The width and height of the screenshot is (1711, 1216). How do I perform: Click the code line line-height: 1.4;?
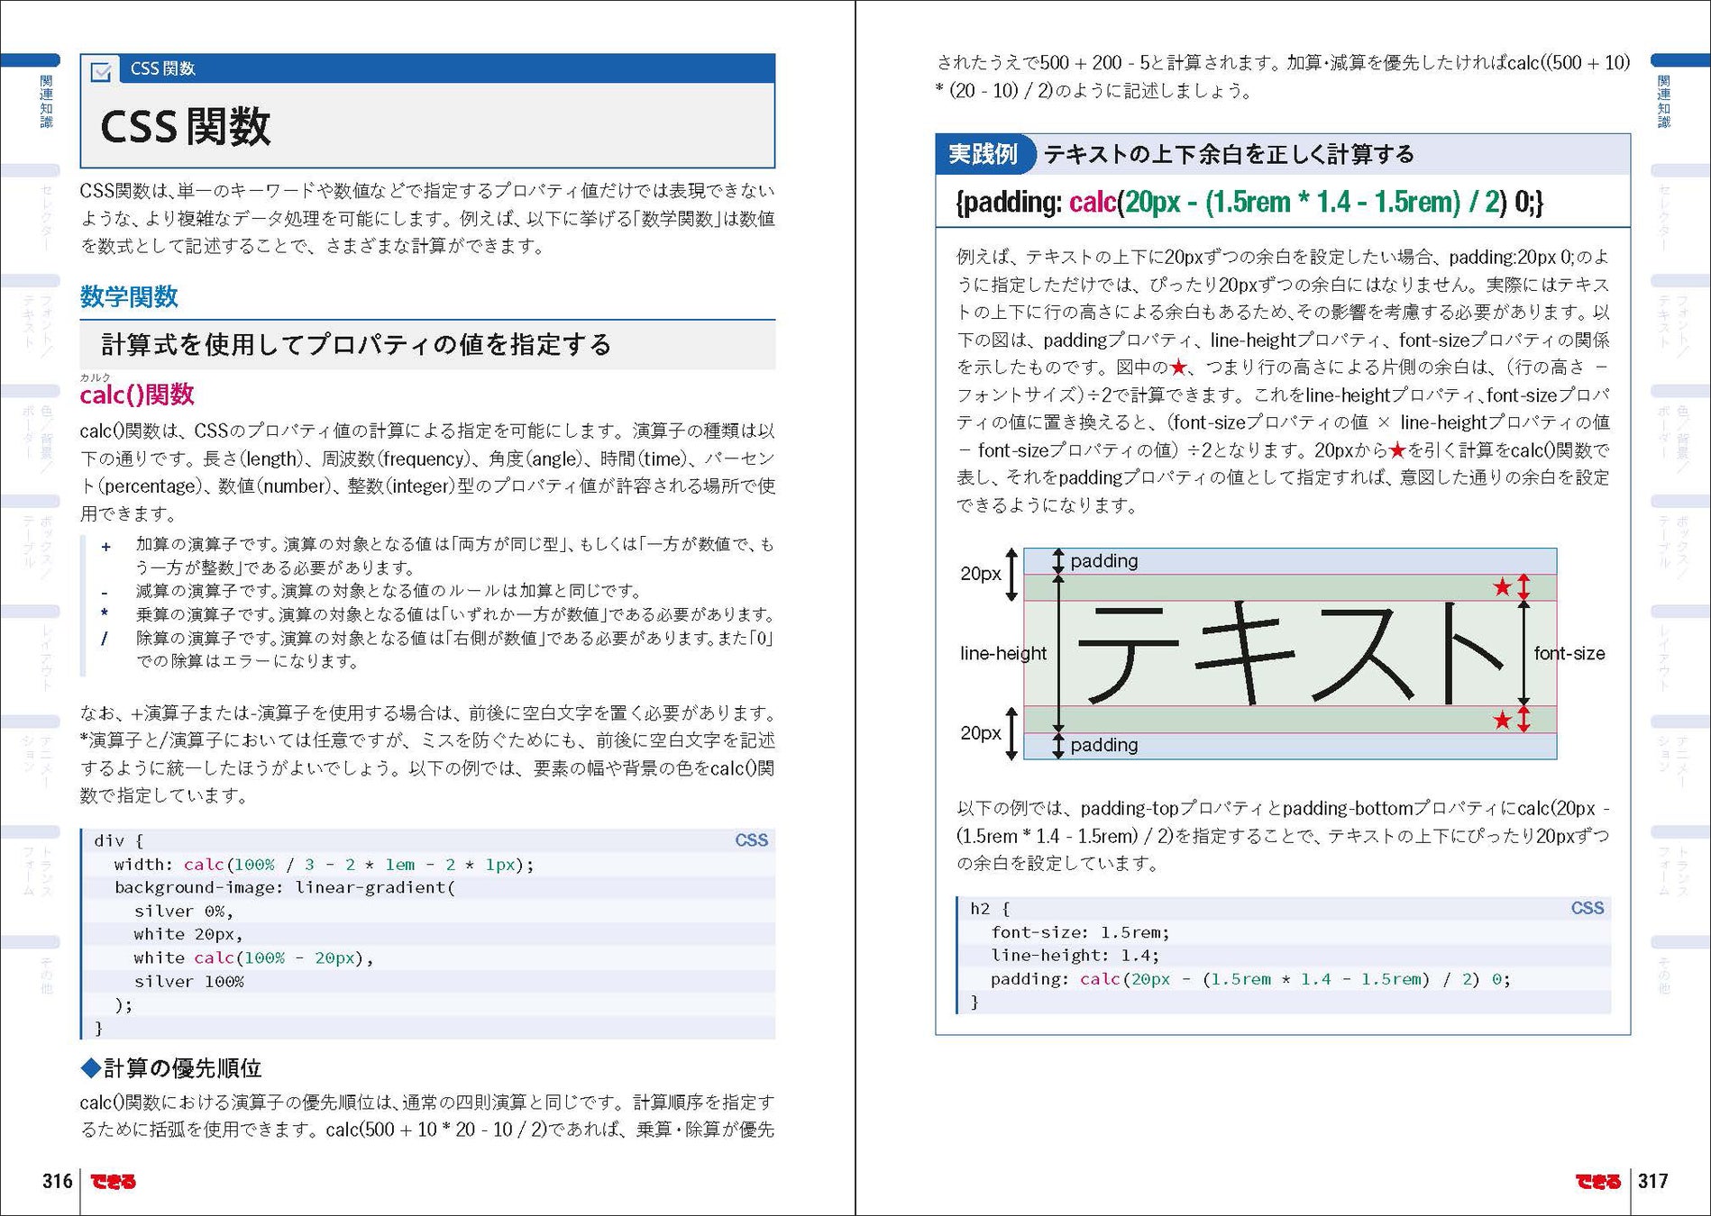[1075, 955]
